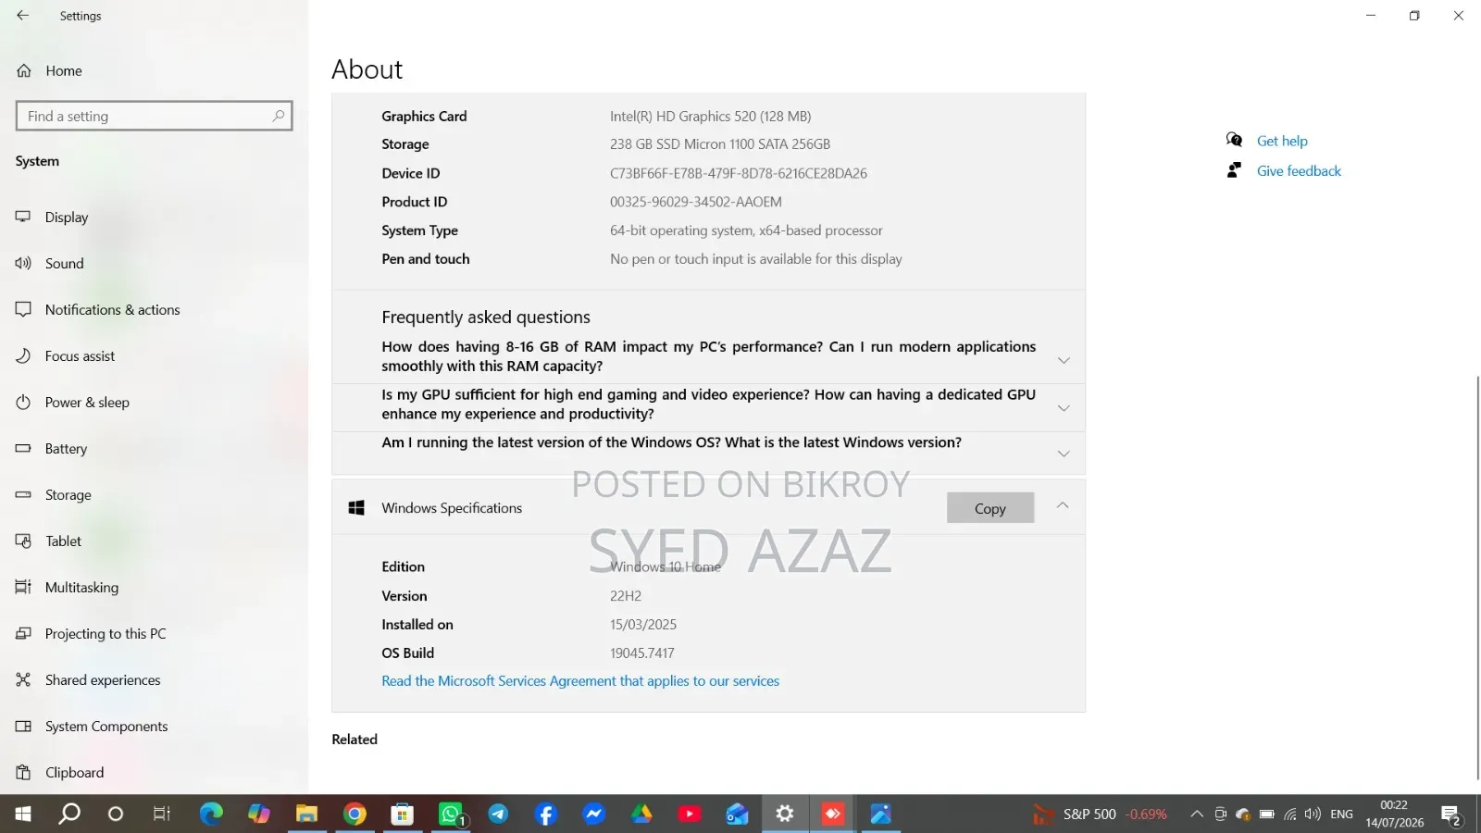Screen dimensions: 1481x833
Task: Click the ENG language indicator
Action: (1341, 814)
